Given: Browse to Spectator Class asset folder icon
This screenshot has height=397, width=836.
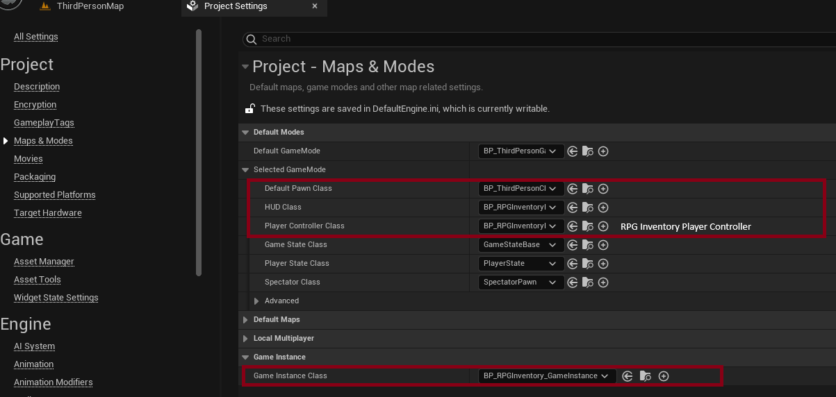Looking at the screenshot, I should (x=588, y=282).
